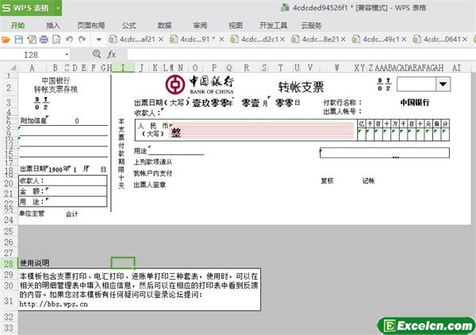Click into the formula bar input

(301, 55)
